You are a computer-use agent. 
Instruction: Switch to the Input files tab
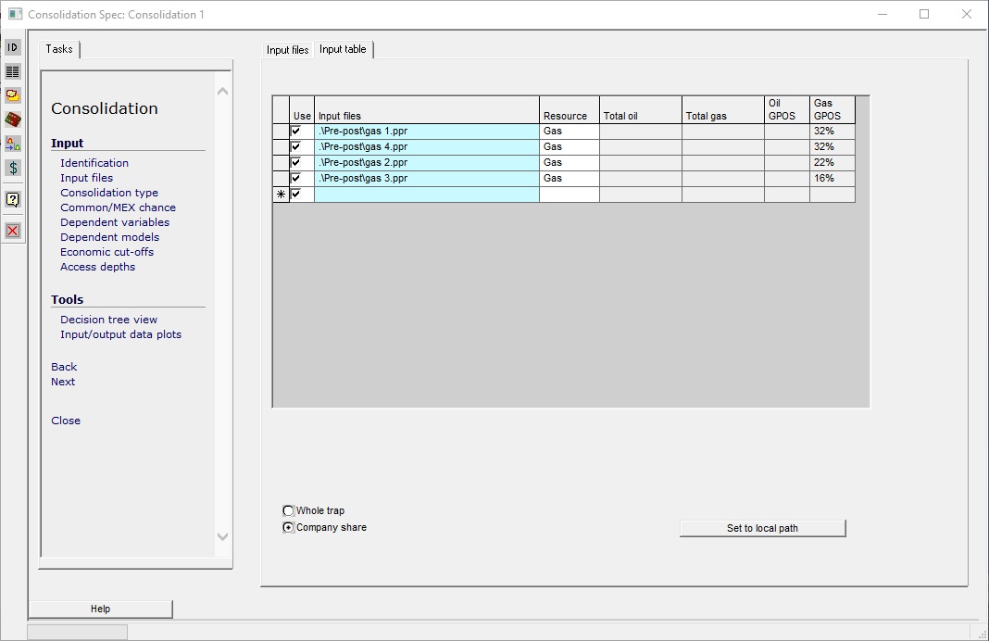(x=287, y=50)
